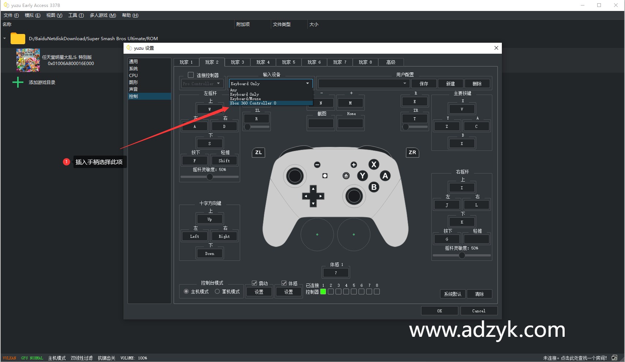Open the Keyboard Only input device dropdown

[271, 84]
